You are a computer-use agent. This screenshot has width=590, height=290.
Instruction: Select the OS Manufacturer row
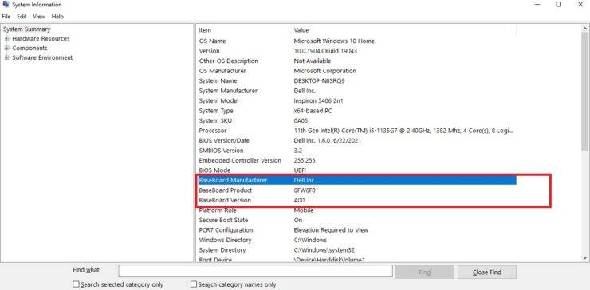point(356,71)
